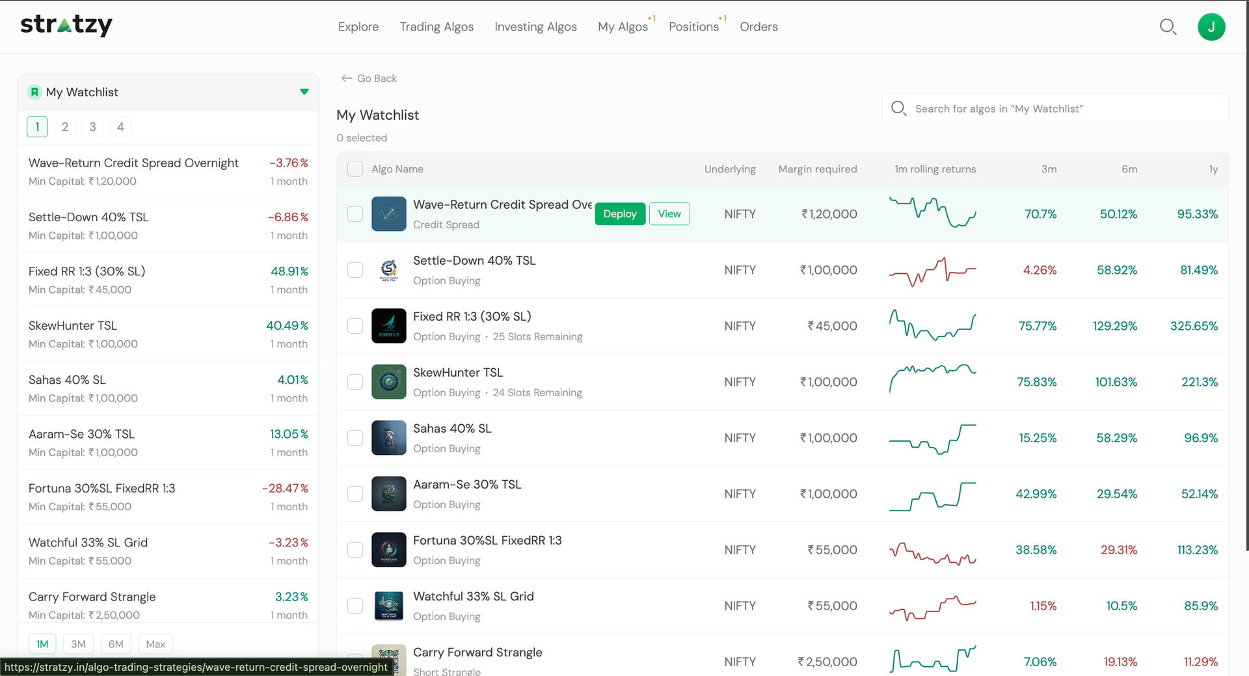
Task: Click the Stratzy logo
Action: [66, 25]
